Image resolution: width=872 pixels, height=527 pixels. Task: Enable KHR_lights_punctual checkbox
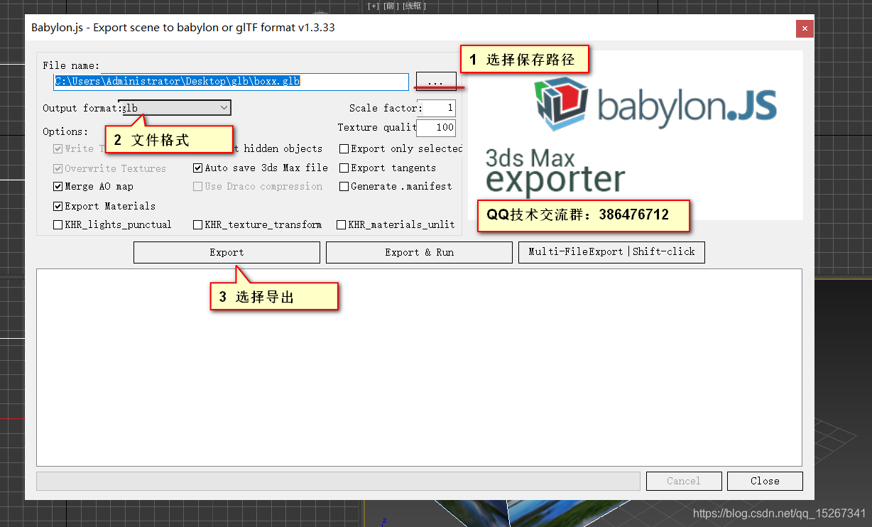pos(58,225)
